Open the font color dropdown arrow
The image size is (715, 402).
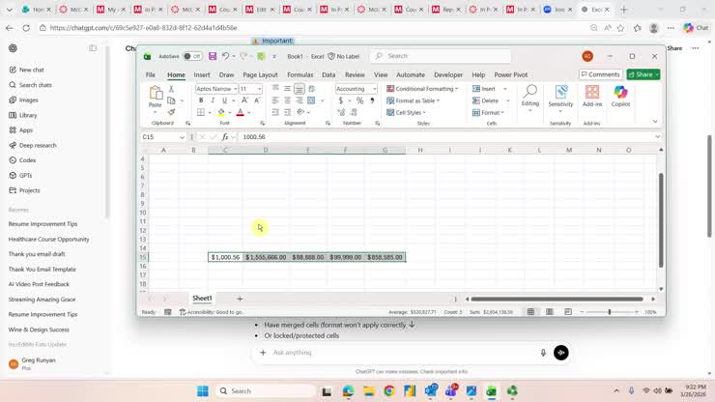click(x=249, y=112)
